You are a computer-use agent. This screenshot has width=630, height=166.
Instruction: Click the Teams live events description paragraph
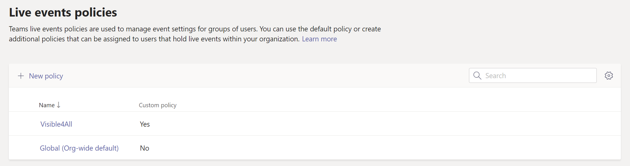point(194,29)
